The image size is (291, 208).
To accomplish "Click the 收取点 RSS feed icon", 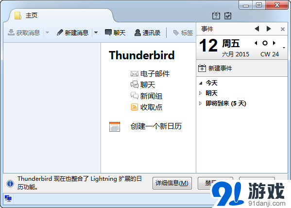I will click(x=135, y=107).
